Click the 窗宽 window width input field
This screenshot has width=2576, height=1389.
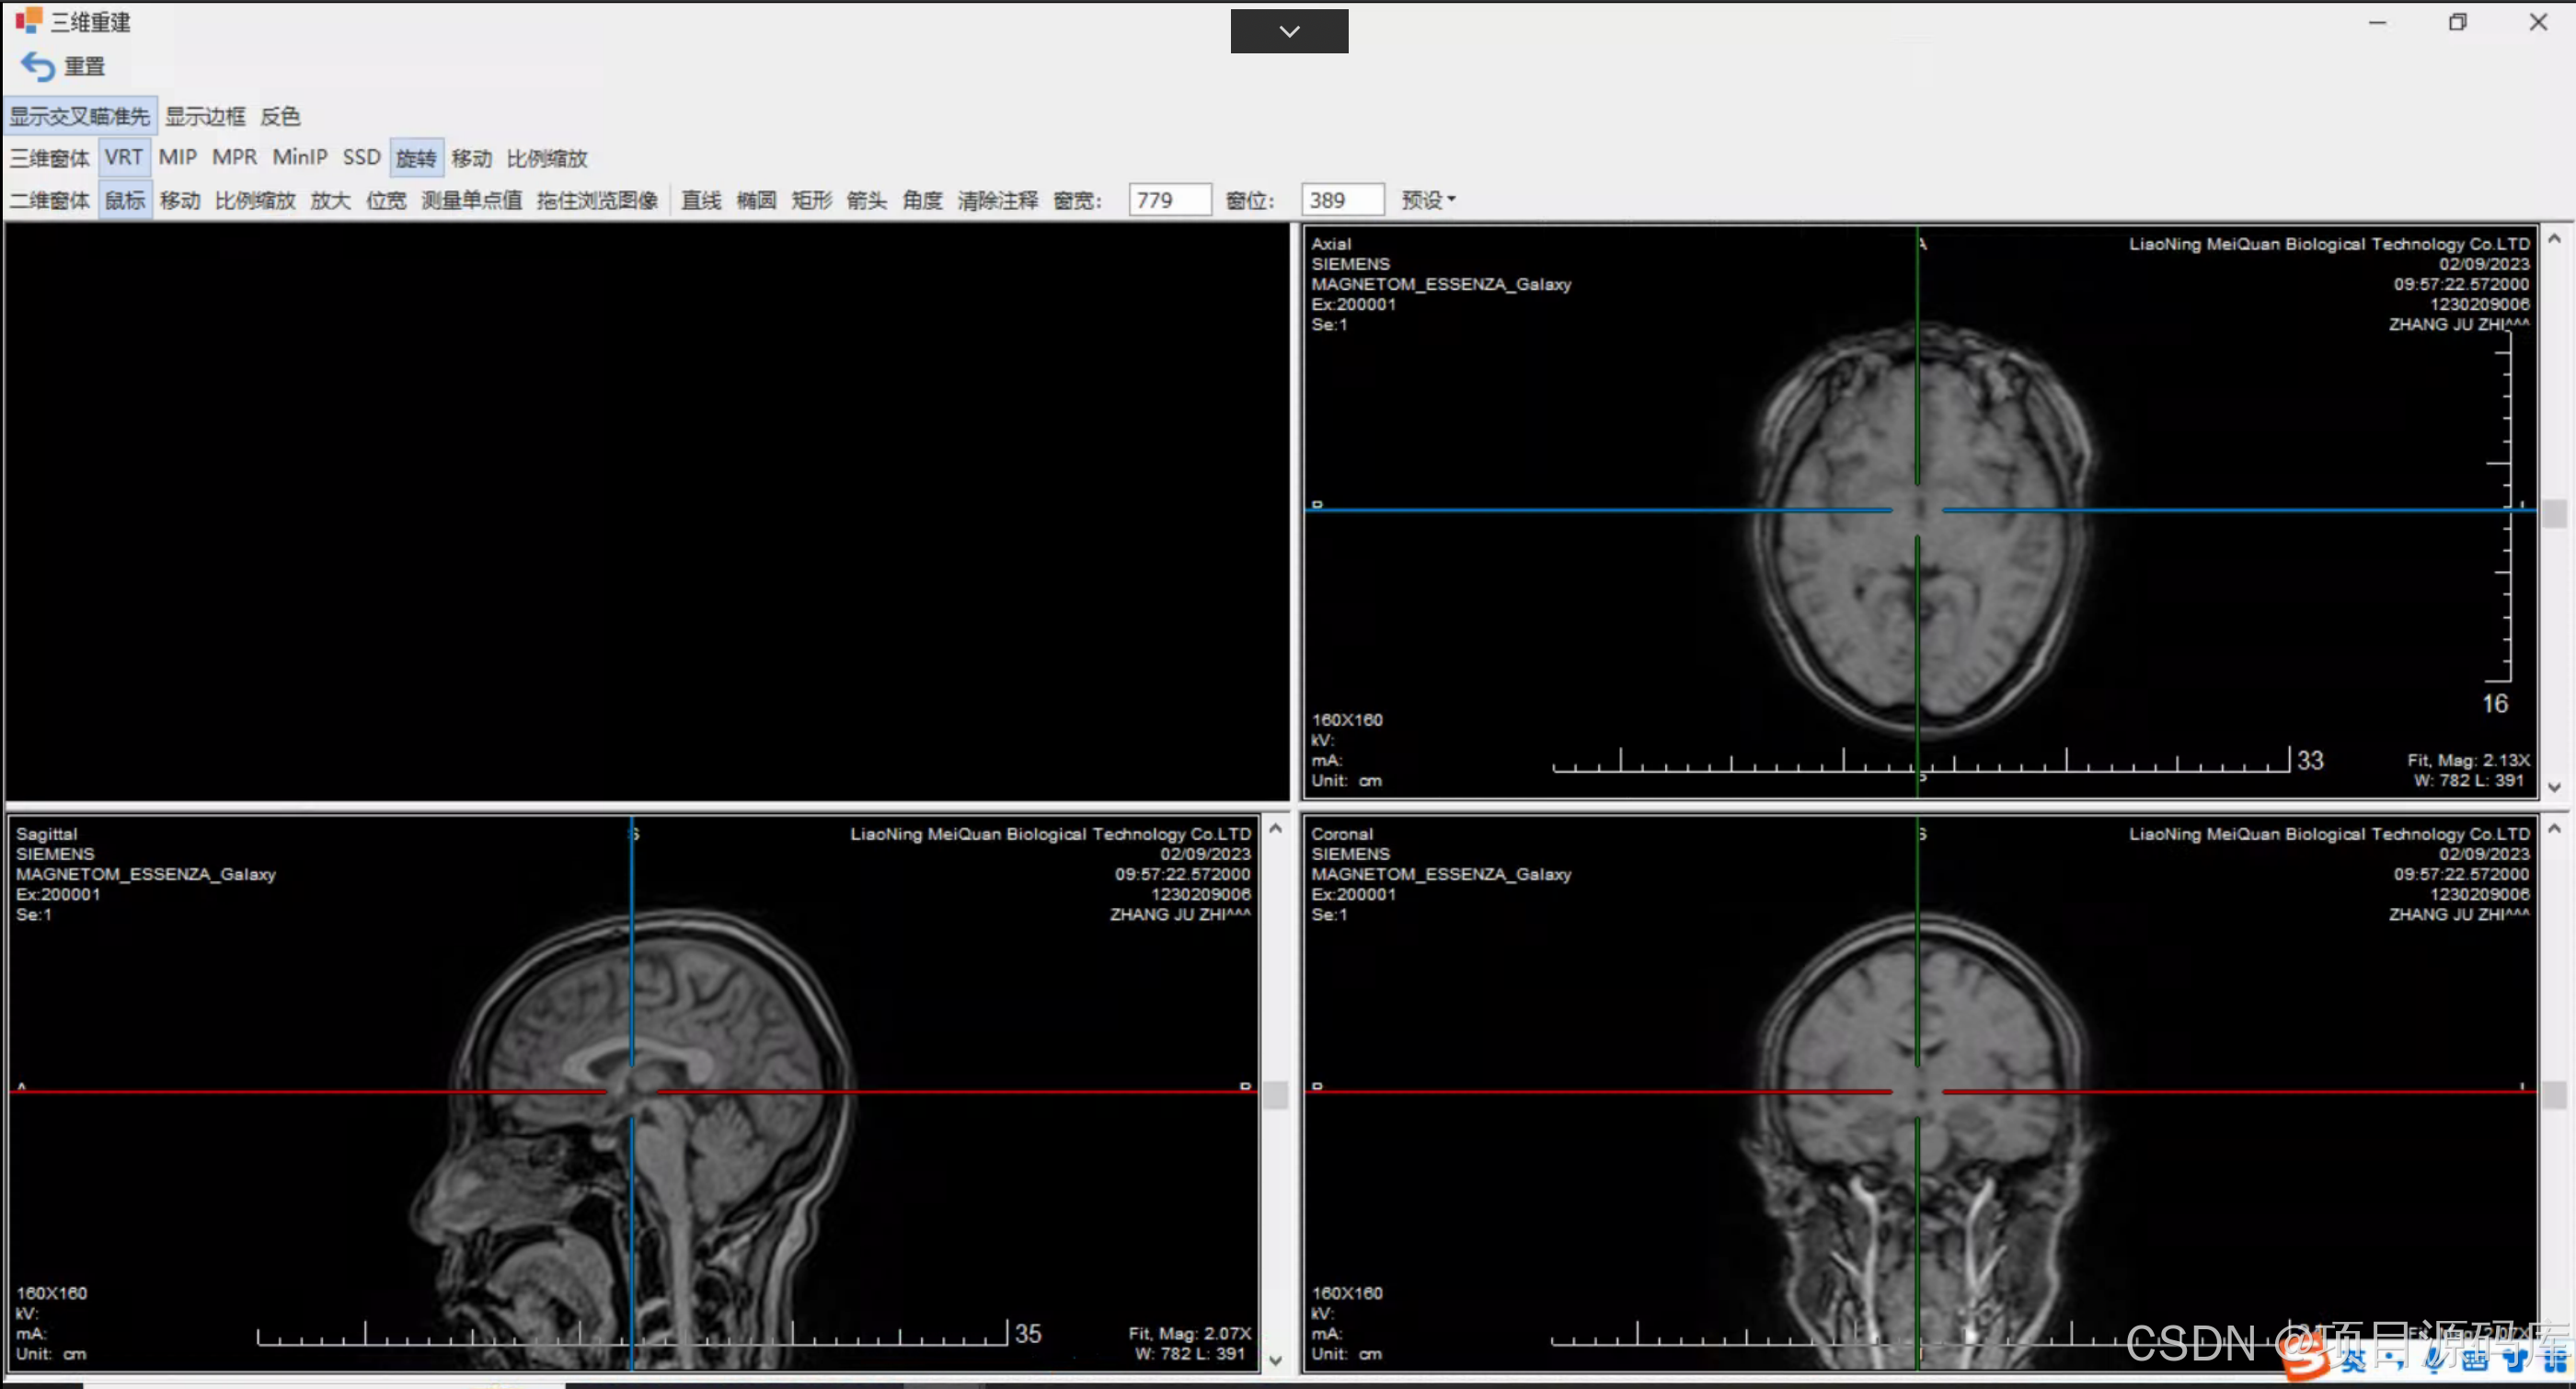click(1168, 200)
